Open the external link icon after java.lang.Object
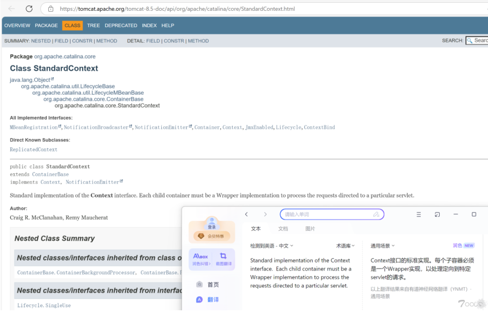The image size is (488, 313). click(x=52, y=79)
